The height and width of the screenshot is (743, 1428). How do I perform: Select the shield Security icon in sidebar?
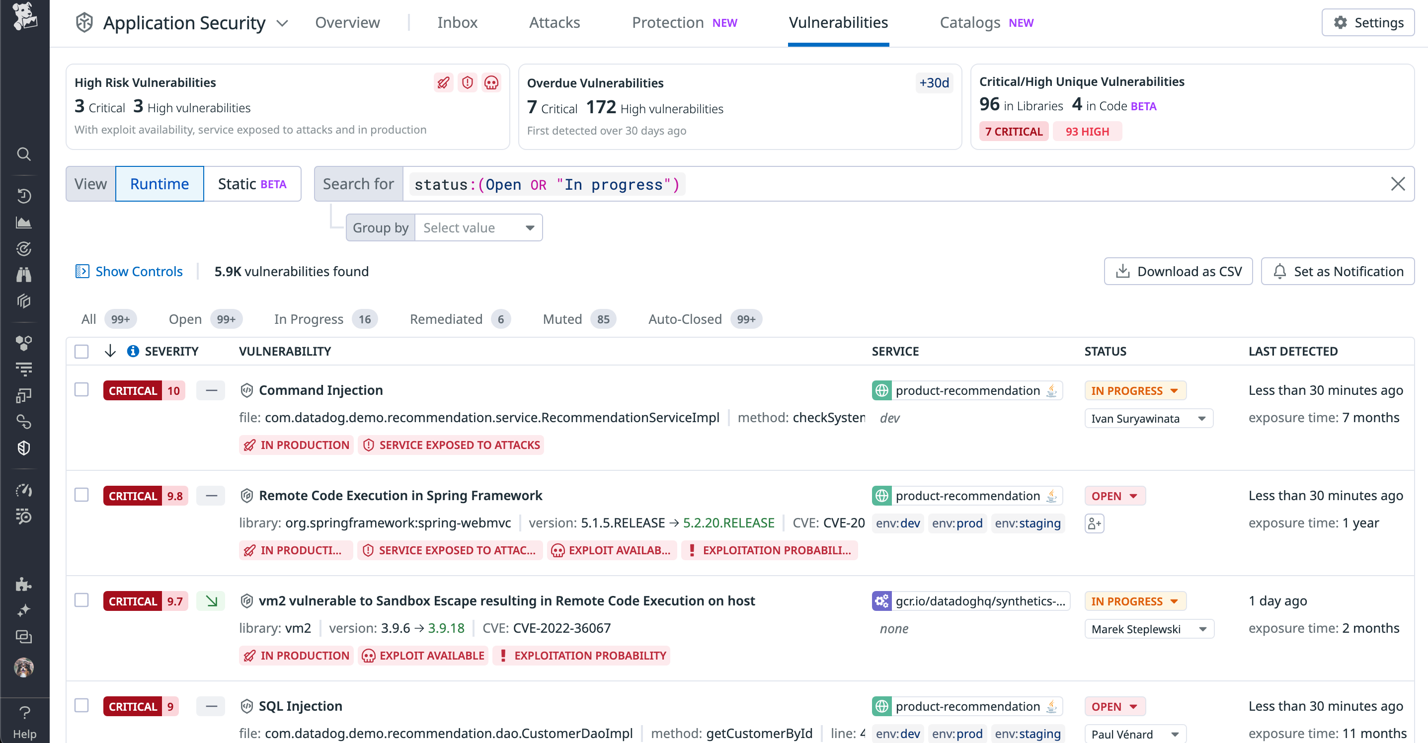coord(24,447)
